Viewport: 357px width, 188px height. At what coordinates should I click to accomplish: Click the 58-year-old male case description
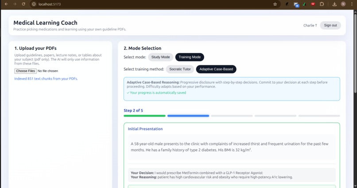click(x=229, y=147)
